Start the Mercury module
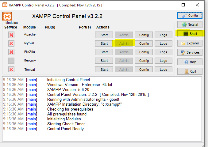Viewport: 208px width, 147px height. click(x=104, y=61)
